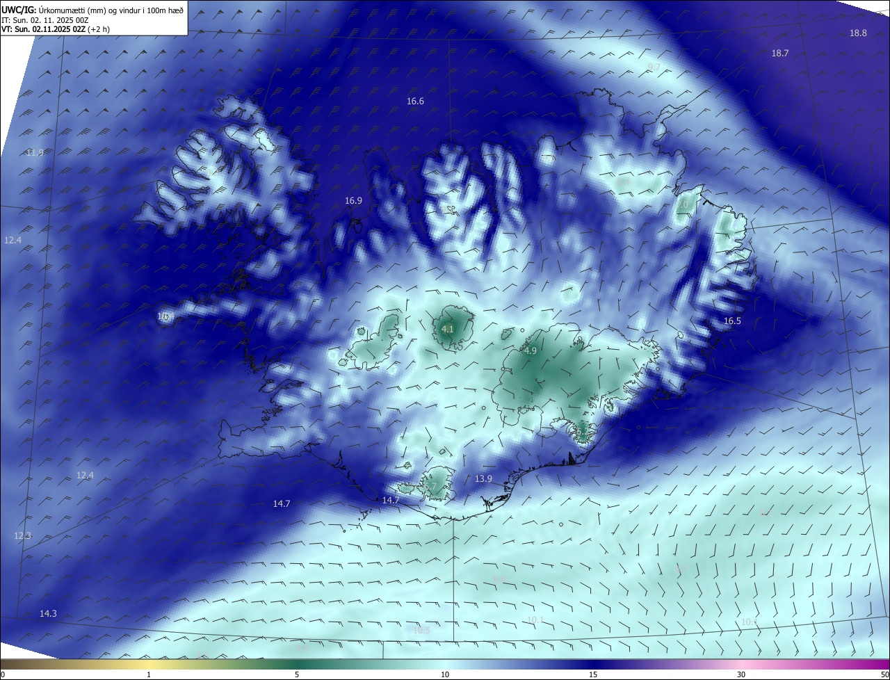The image size is (890, 680).
Task: Pick the 16.6 value north of Iceland
Action: [415, 102]
